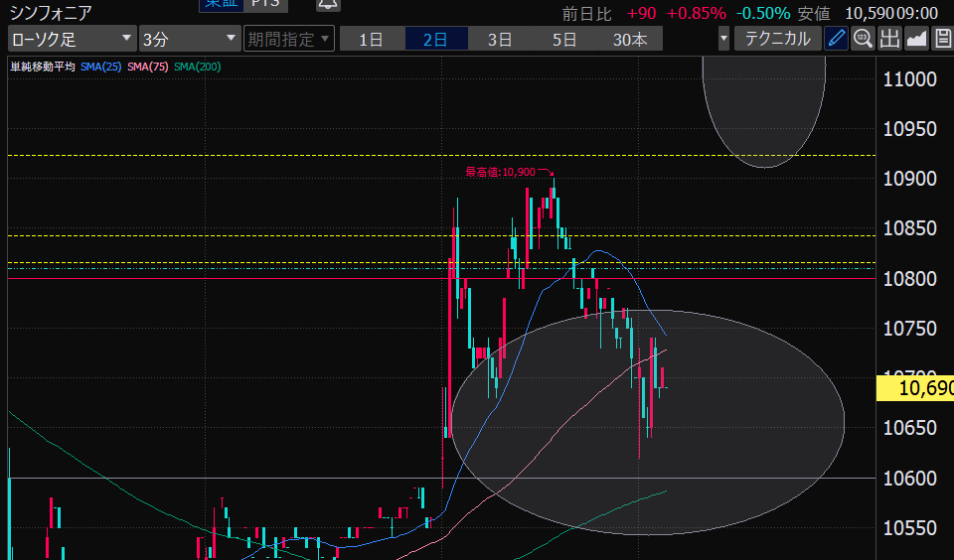This screenshot has width=954, height=560.
Task: Click the save floppy disk icon
Action: [942, 39]
